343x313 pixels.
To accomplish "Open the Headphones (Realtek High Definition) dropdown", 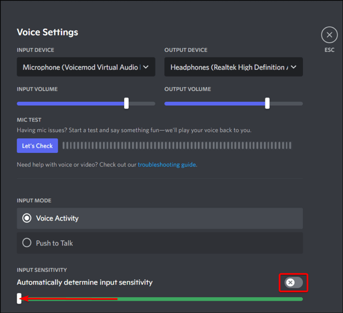I will pos(228,67).
